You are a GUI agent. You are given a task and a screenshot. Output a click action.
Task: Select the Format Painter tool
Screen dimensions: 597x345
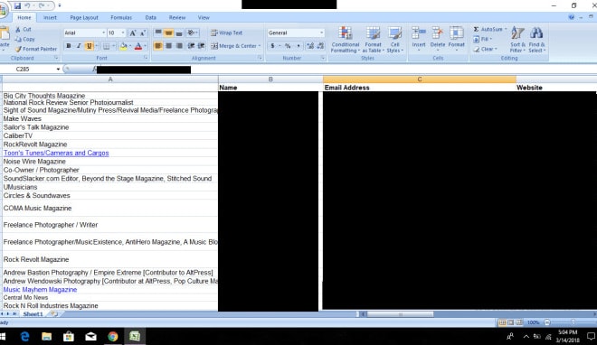pos(36,49)
